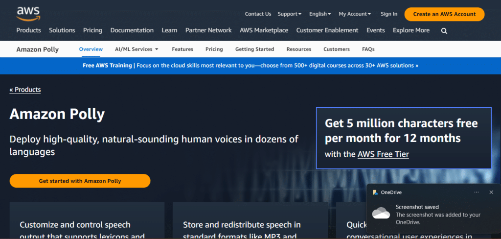Open the English language dropdown
501x239 pixels.
[x=320, y=14]
